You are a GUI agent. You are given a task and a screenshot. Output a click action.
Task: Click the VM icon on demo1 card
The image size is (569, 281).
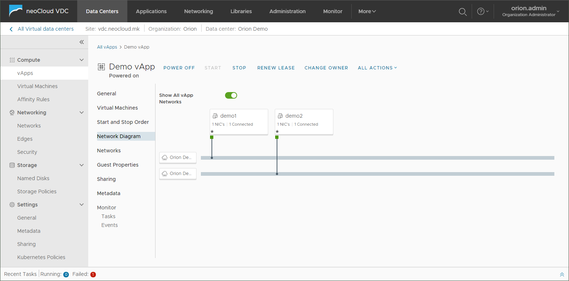pos(215,116)
